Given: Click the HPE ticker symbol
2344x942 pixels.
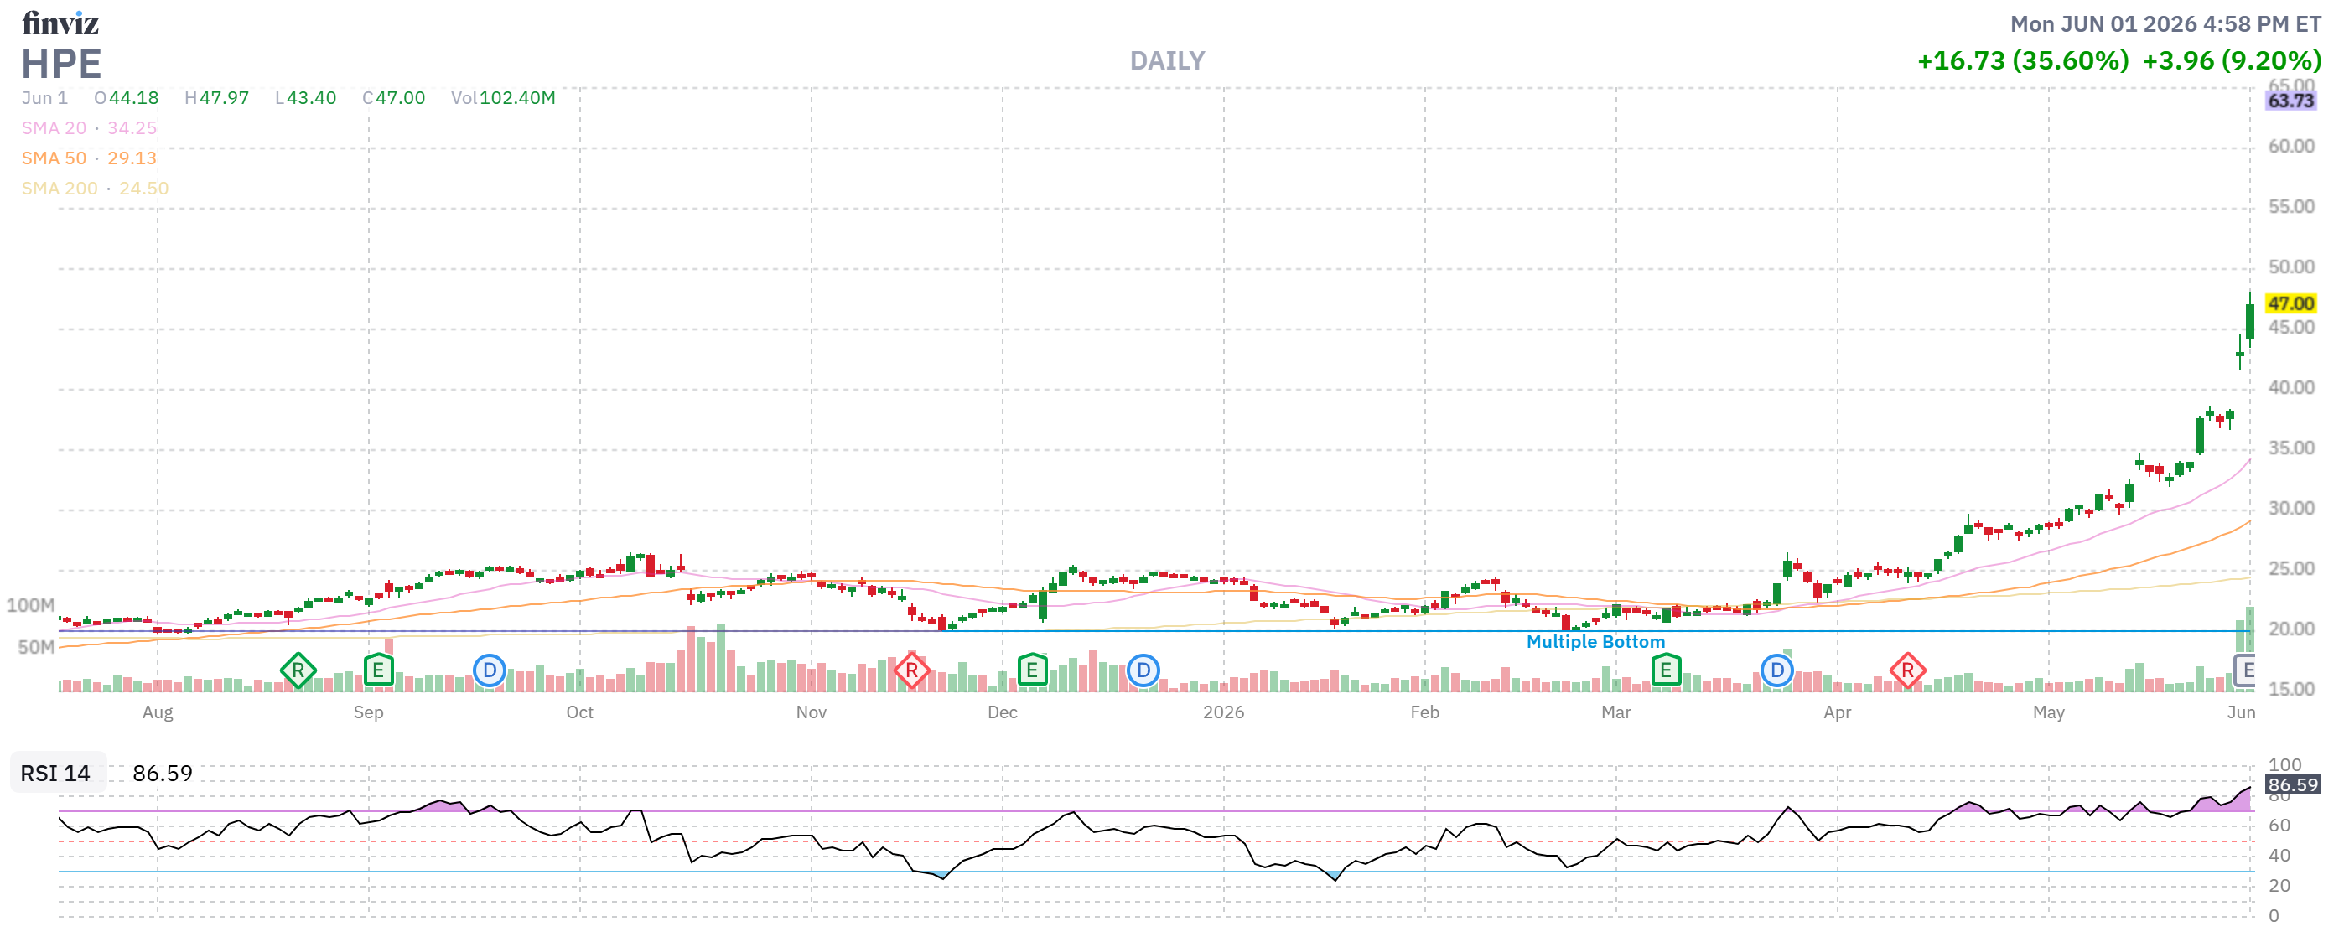Looking at the screenshot, I should click(x=61, y=64).
